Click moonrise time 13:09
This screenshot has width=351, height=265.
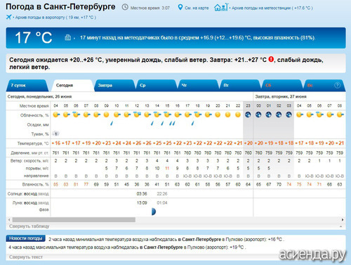(142, 202)
